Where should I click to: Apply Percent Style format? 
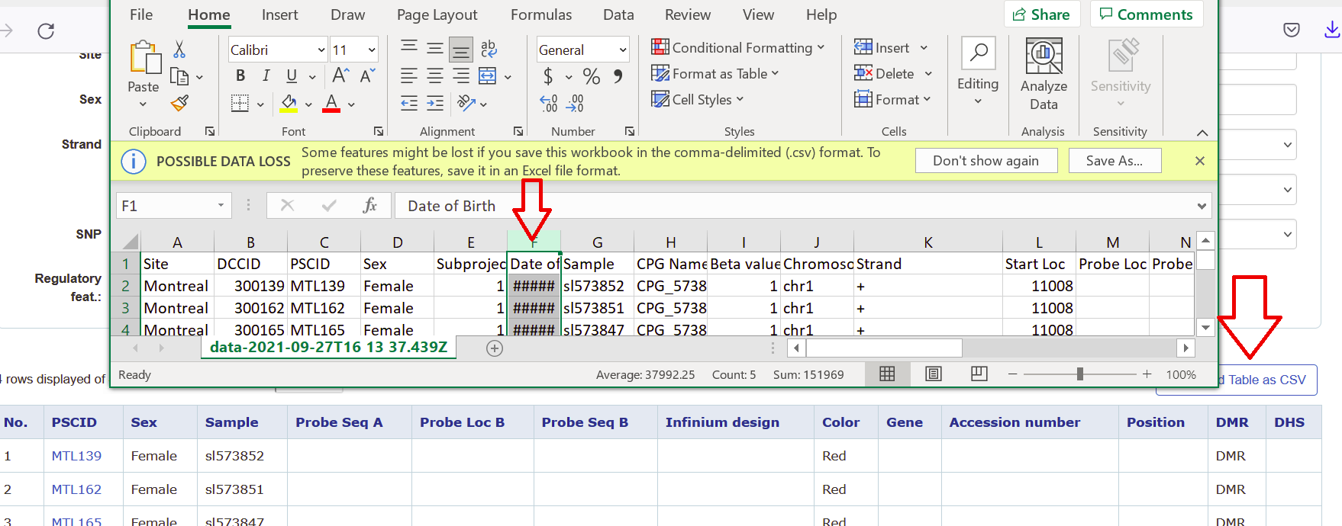pos(591,76)
